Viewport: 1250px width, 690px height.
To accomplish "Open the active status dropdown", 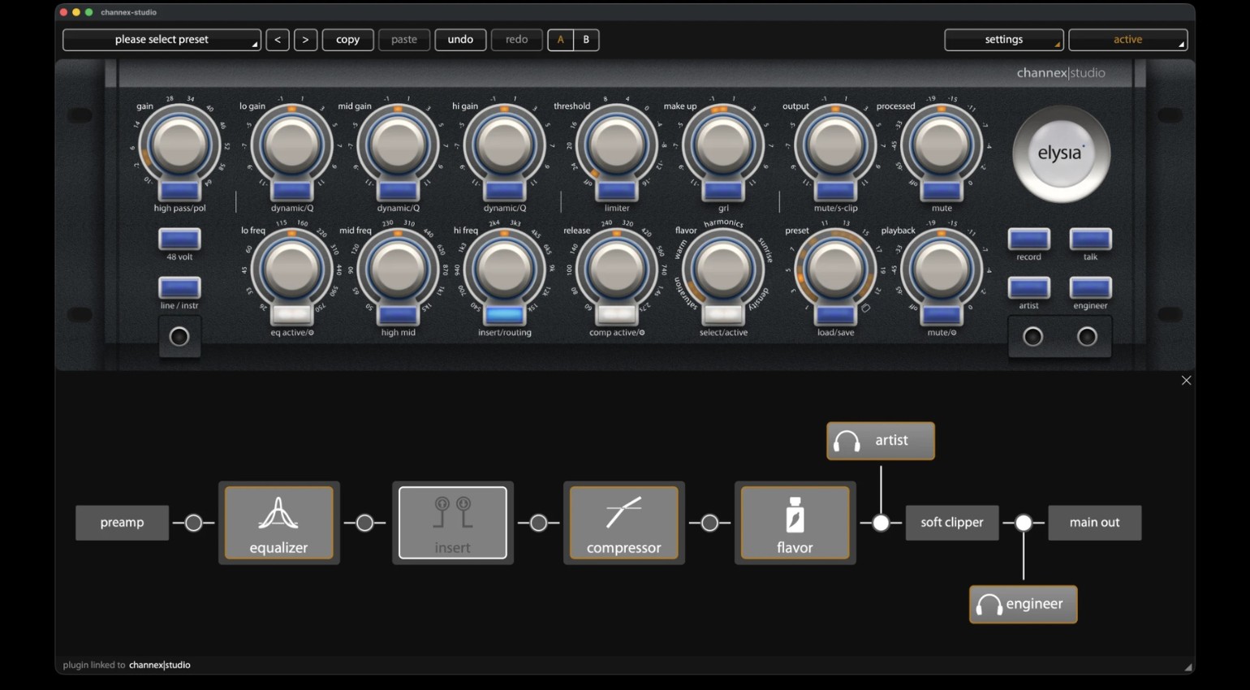I will click(1127, 40).
